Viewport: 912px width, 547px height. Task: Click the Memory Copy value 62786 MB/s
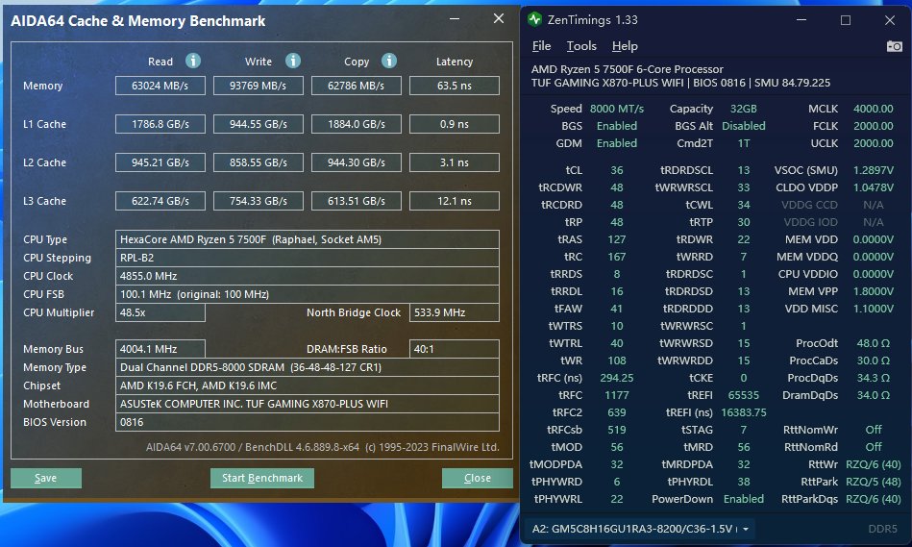tap(356, 86)
